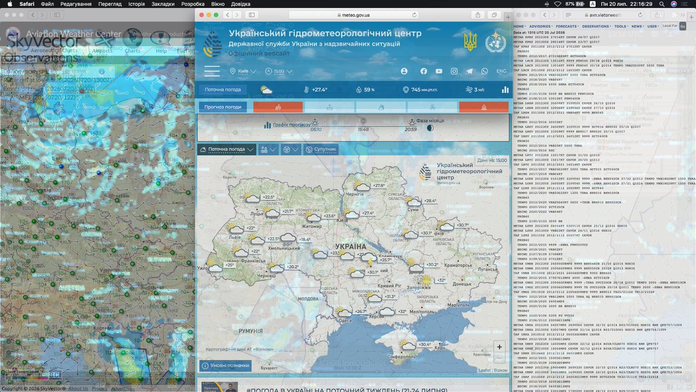
Task: Open the YouTube channel icon
Action: (x=438, y=71)
